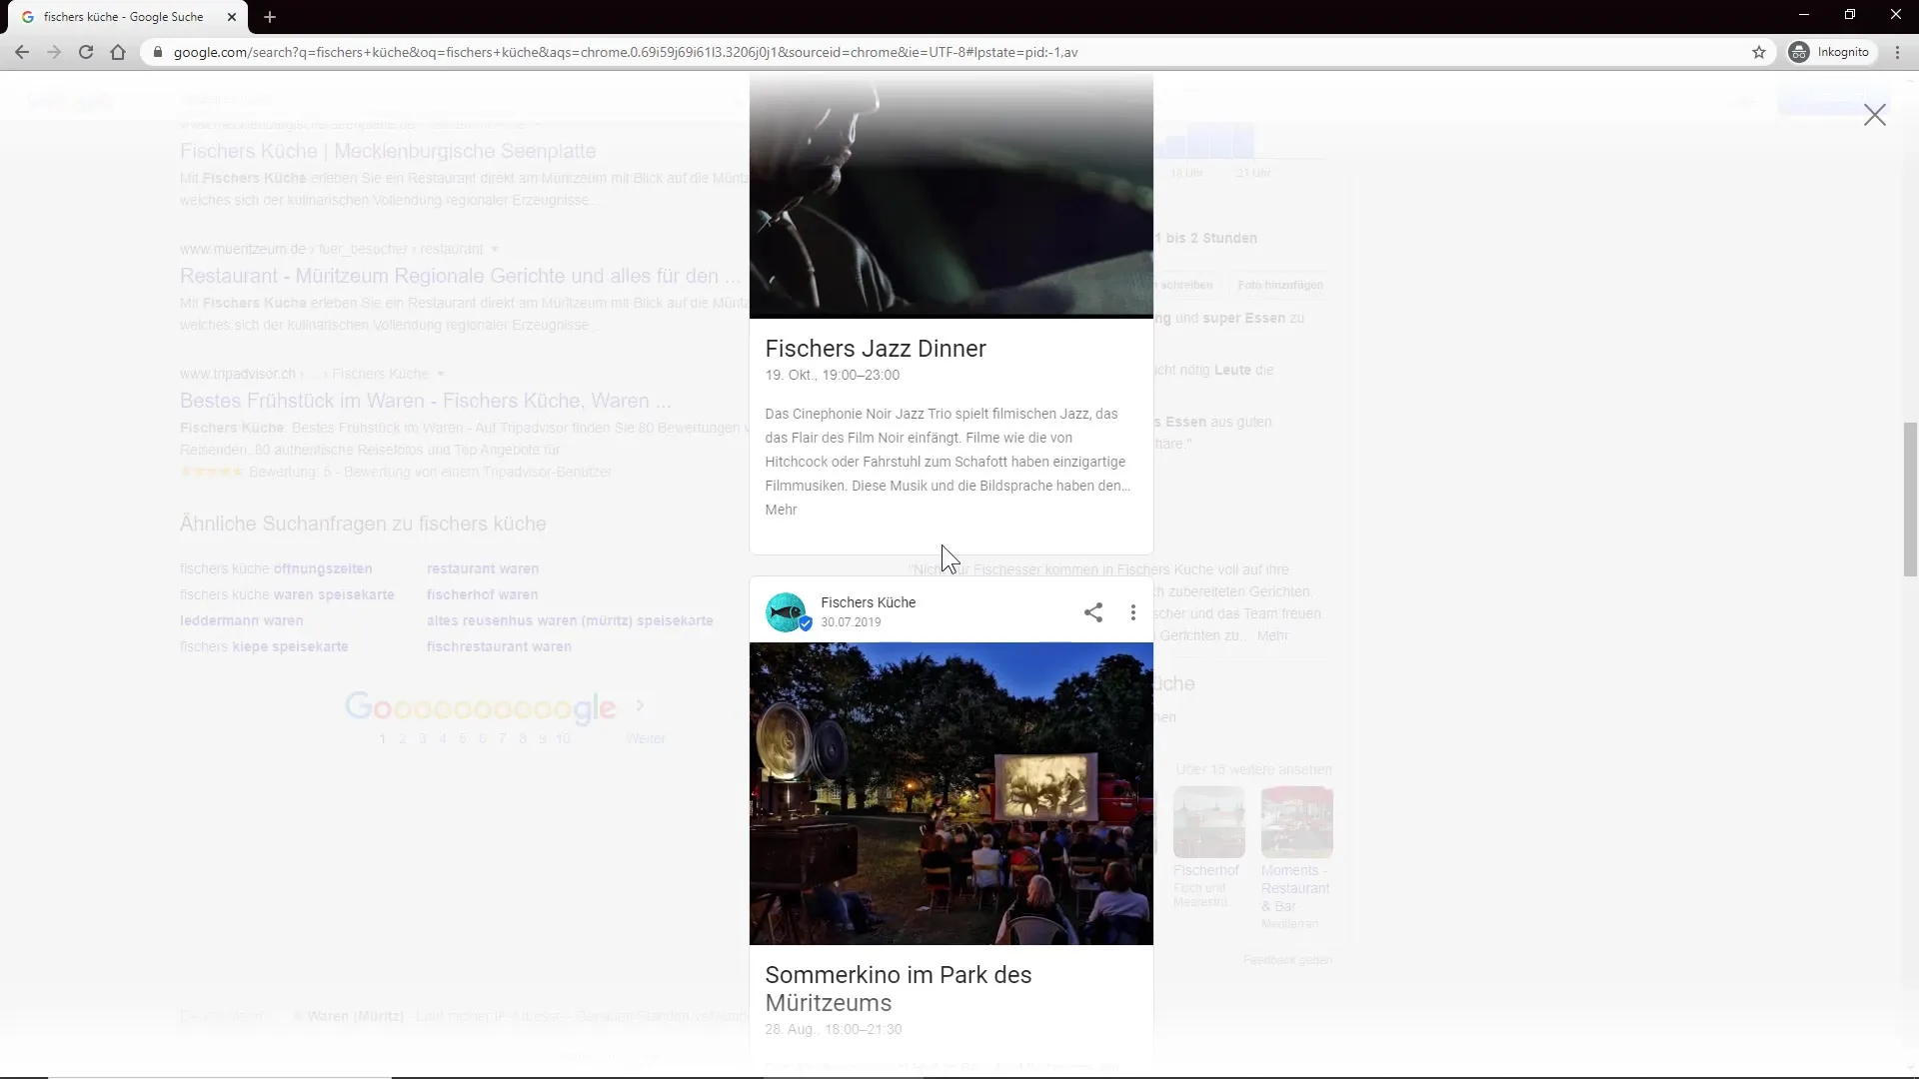The image size is (1919, 1079).
Task: Go to results page 10
Action: (x=563, y=738)
